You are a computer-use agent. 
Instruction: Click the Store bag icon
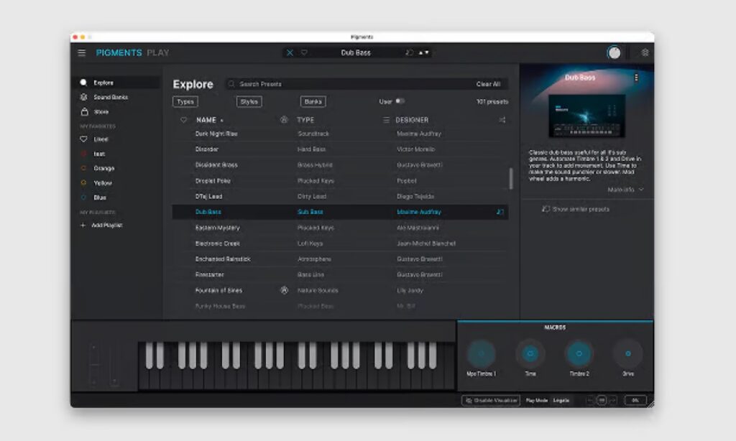tap(85, 111)
